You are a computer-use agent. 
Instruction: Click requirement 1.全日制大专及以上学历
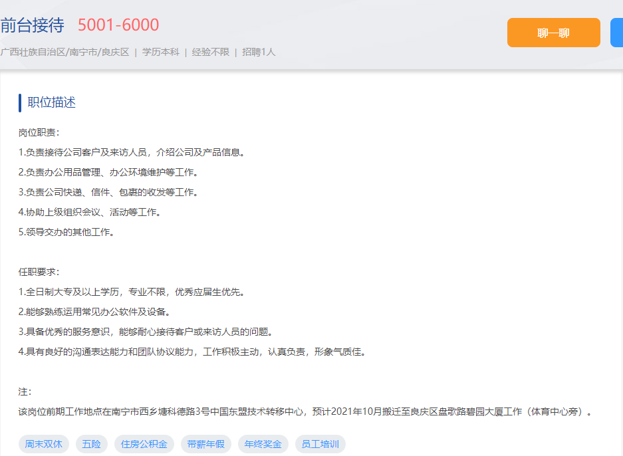[133, 292]
